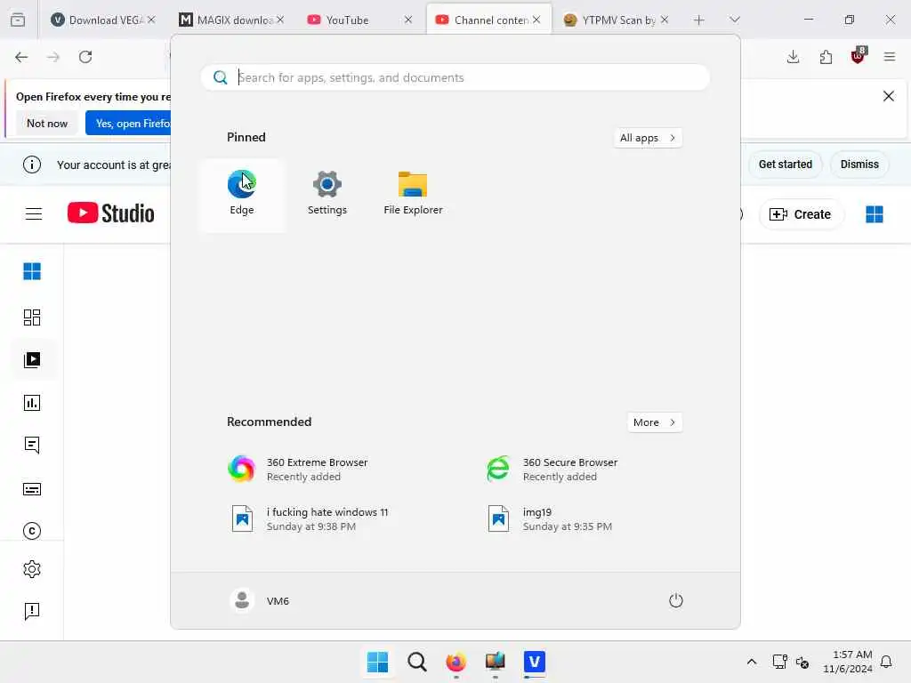The width and height of the screenshot is (911, 683).
Task: Open the Firefox application menu
Action: (890, 57)
